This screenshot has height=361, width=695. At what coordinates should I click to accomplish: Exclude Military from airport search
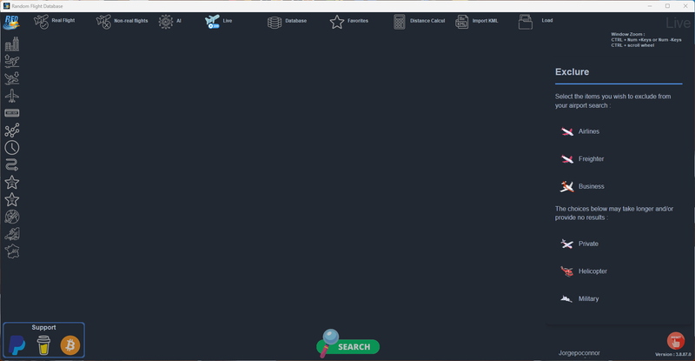click(x=567, y=298)
